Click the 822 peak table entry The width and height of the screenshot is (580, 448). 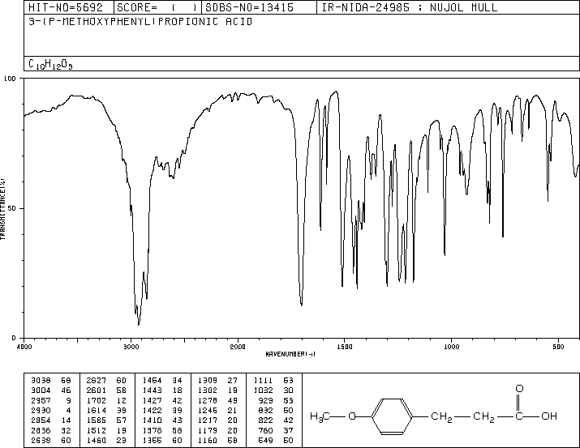tap(276, 420)
